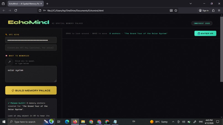Open browser extensions icon

[x=213, y=10]
